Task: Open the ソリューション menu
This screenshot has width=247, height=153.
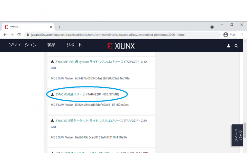Action: pos(23,45)
